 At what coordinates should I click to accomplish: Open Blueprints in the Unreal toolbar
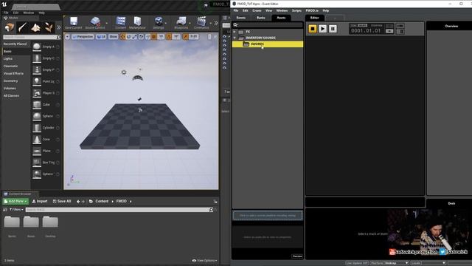(181, 23)
